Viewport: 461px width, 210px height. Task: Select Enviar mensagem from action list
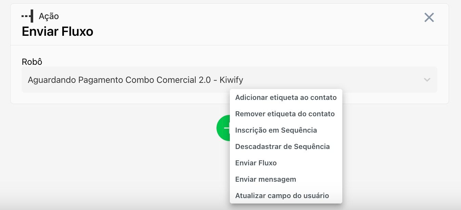click(266, 179)
